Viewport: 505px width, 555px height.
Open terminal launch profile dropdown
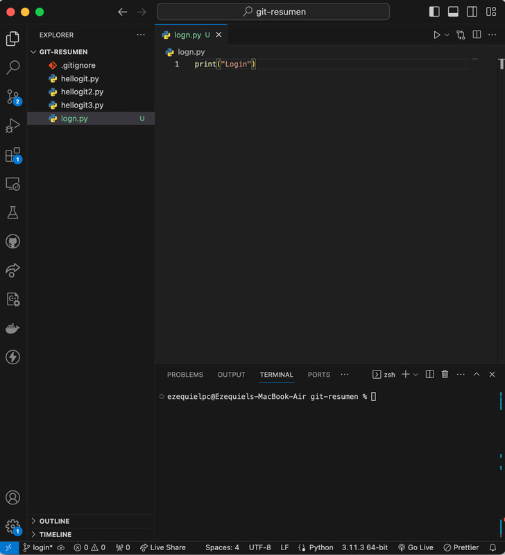tap(416, 375)
